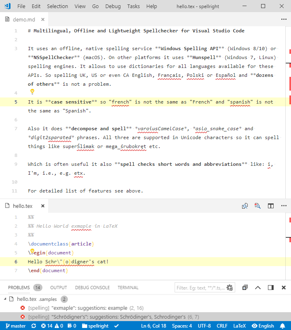Screen dimensions: 291x330
Task: Click the misspelled word "french" in demo.md
Action: pyautogui.click(x=120, y=102)
